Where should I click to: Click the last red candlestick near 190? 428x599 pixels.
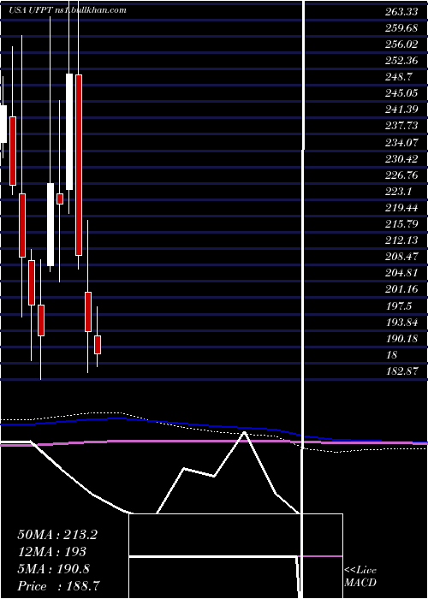[x=98, y=345]
